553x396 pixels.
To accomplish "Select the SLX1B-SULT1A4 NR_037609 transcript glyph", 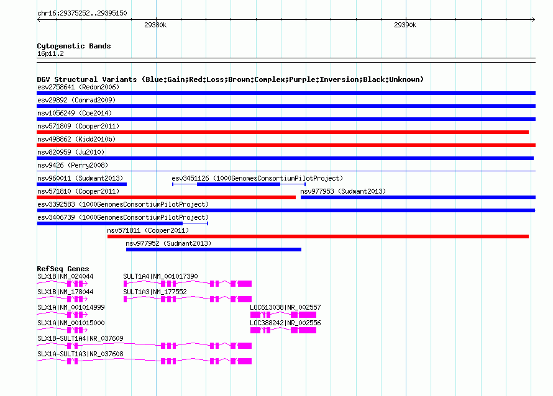I will (x=144, y=346).
